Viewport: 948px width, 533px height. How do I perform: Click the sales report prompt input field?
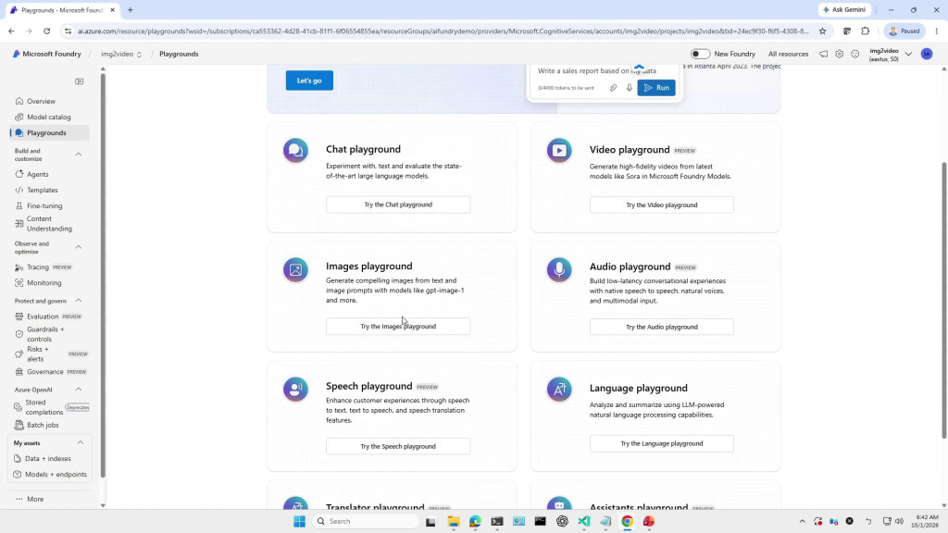pyautogui.click(x=597, y=70)
